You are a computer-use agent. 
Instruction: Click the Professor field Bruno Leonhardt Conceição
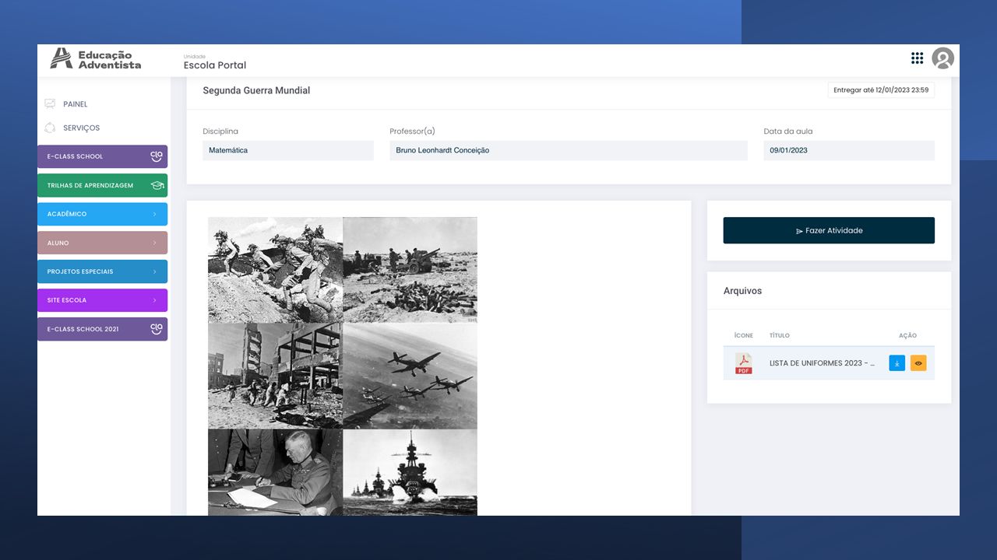tap(569, 150)
